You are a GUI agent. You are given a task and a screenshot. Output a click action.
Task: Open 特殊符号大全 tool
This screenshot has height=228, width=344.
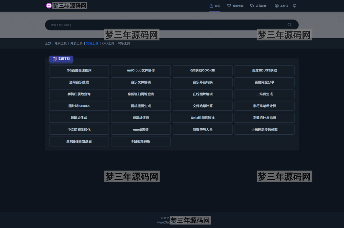point(203,130)
